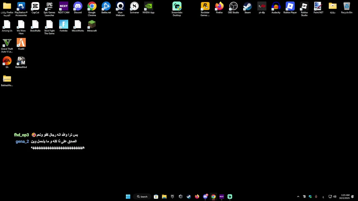
Task: Open the CapCut desktop shortcut
Action: [x=35, y=8]
